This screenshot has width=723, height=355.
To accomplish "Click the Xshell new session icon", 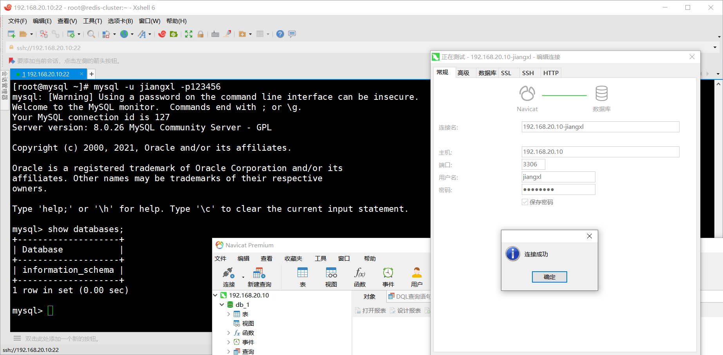I will coord(11,34).
